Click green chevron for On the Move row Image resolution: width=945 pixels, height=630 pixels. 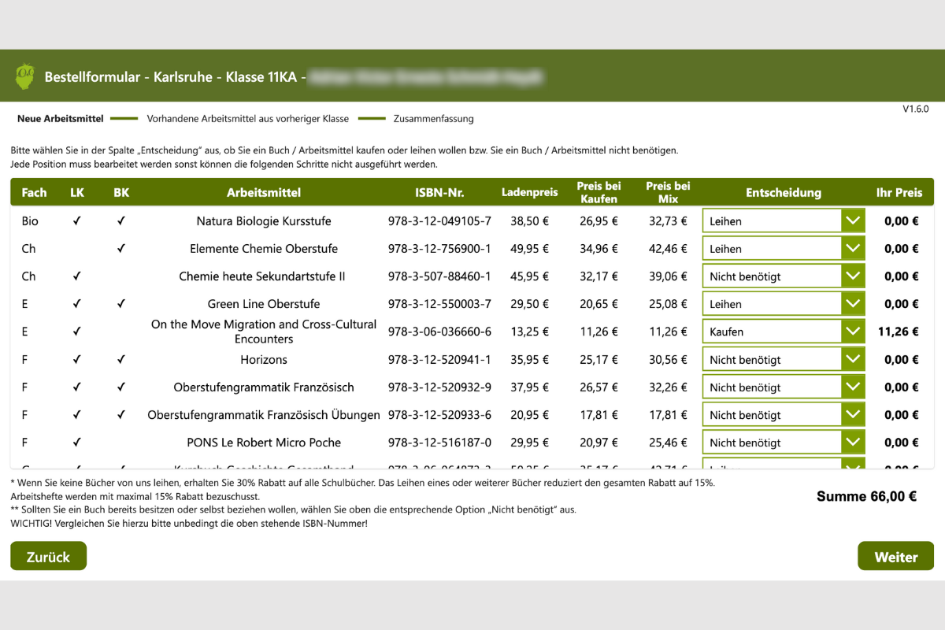pos(853,332)
